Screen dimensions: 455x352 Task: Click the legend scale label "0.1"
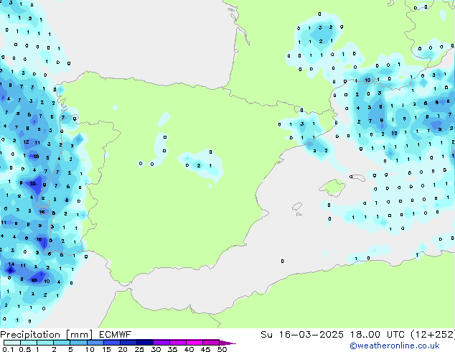(8, 349)
